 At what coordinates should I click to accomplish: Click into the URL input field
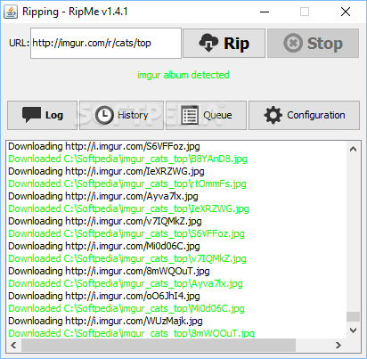[x=106, y=44]
